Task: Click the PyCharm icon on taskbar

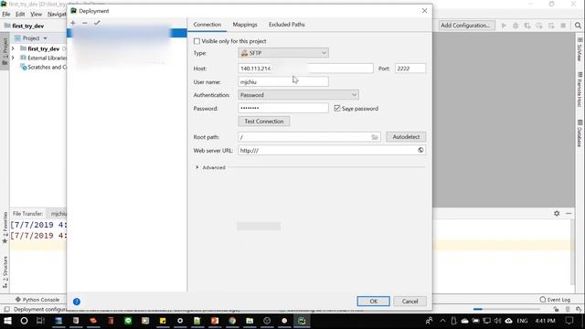Action: [x=302, y=321]
